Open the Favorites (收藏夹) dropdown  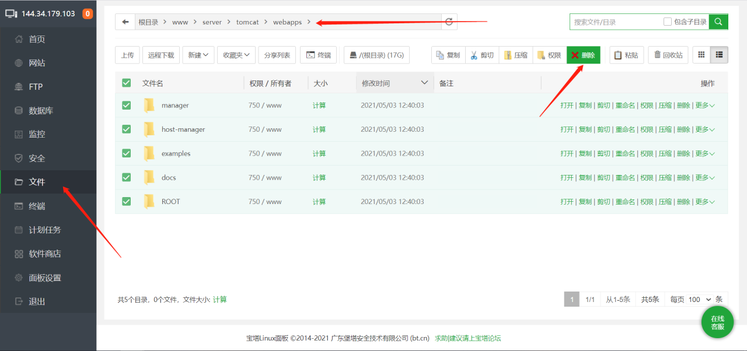pyautogui.click(x=236, y=55)
